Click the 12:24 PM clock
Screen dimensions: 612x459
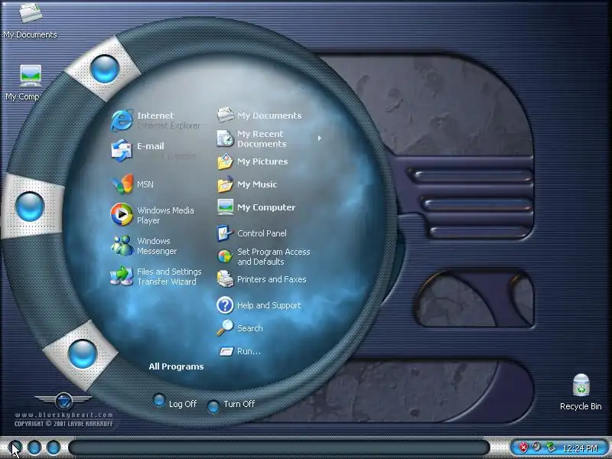tap(580, 448)
